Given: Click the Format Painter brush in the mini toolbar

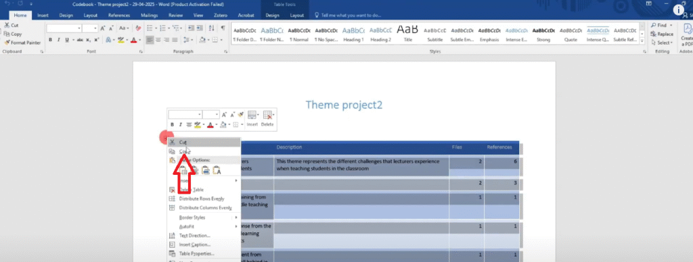Looking at the screenshot, I should (x=240, y=115).
